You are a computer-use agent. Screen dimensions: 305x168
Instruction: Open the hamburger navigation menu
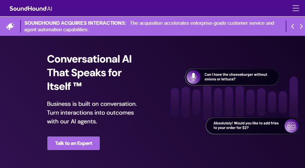tap(296, 8)
